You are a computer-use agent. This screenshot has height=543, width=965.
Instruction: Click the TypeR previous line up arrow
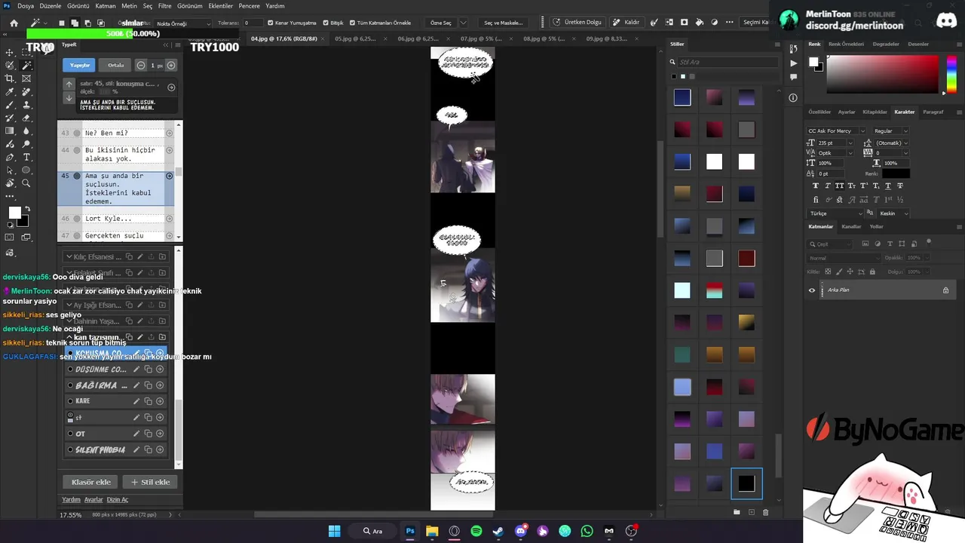pos(69,85)
